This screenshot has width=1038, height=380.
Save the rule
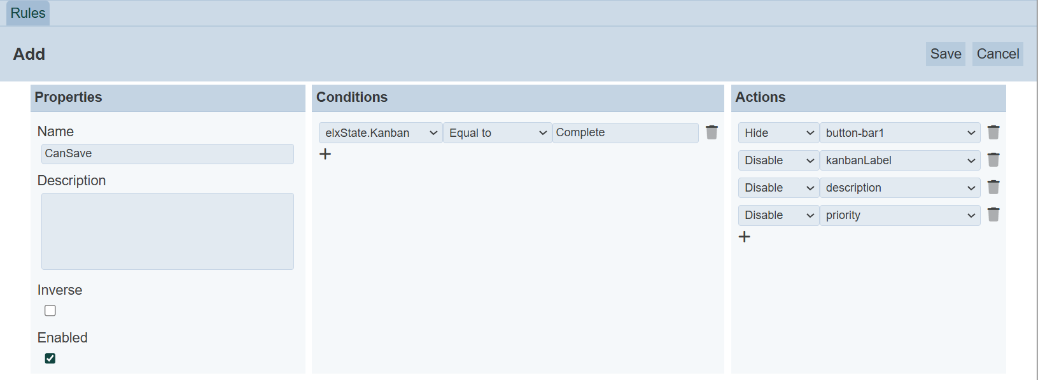click(x=945, y=54)
